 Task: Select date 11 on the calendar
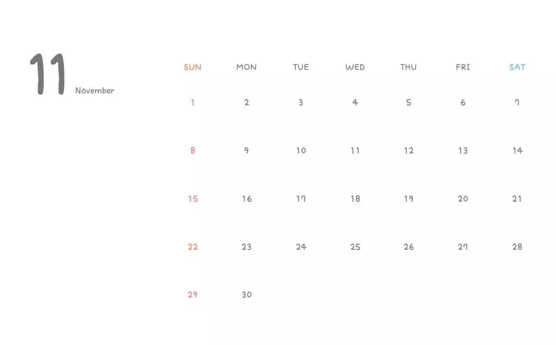click(x=355, y=151)
